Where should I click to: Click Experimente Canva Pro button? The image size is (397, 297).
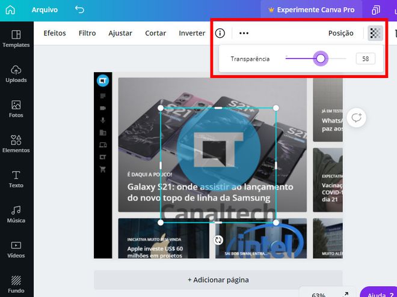[312, 10]
